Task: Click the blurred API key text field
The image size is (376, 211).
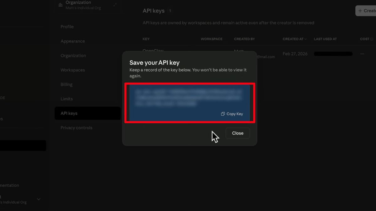Action: coord(188,97)
